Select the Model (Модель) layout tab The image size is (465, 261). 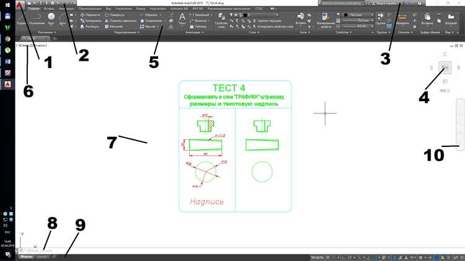pyautogui.click(x=26, y=255)
